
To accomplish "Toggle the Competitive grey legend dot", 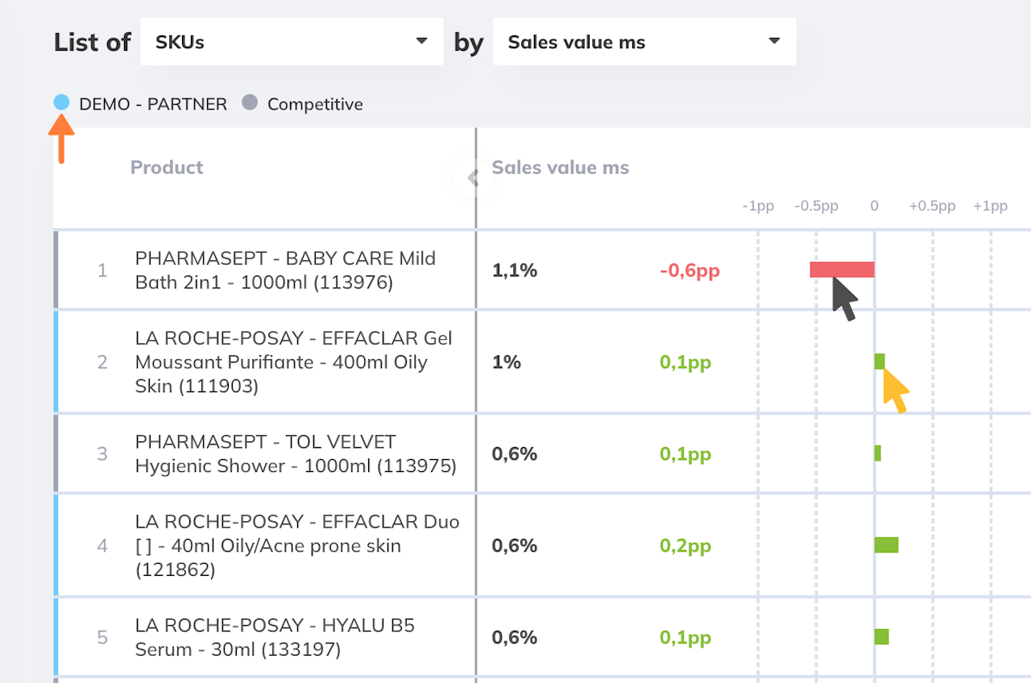I will 250,102.
